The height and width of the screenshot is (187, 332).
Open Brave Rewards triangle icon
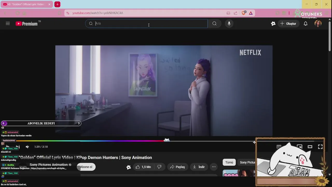coord(251,13)
